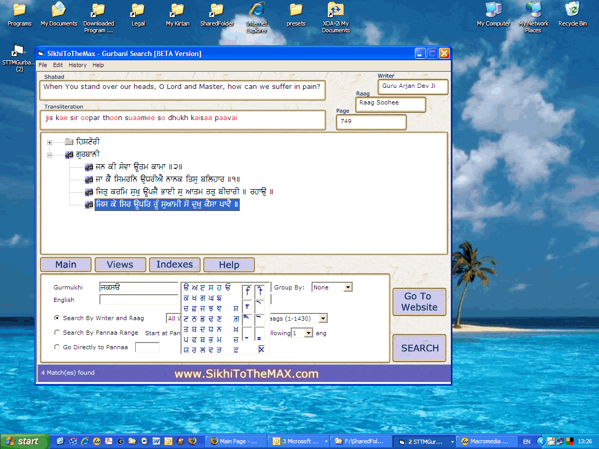Select Search By Writer and Raag option
The width and height of the screenshot is (599, 449).
point(57,318)
